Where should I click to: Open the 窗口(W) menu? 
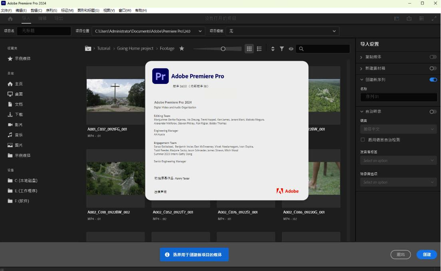(125, 10)
